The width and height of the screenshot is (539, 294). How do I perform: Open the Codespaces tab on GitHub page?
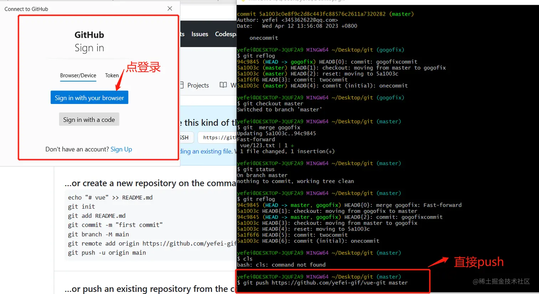tap(226, 34)
